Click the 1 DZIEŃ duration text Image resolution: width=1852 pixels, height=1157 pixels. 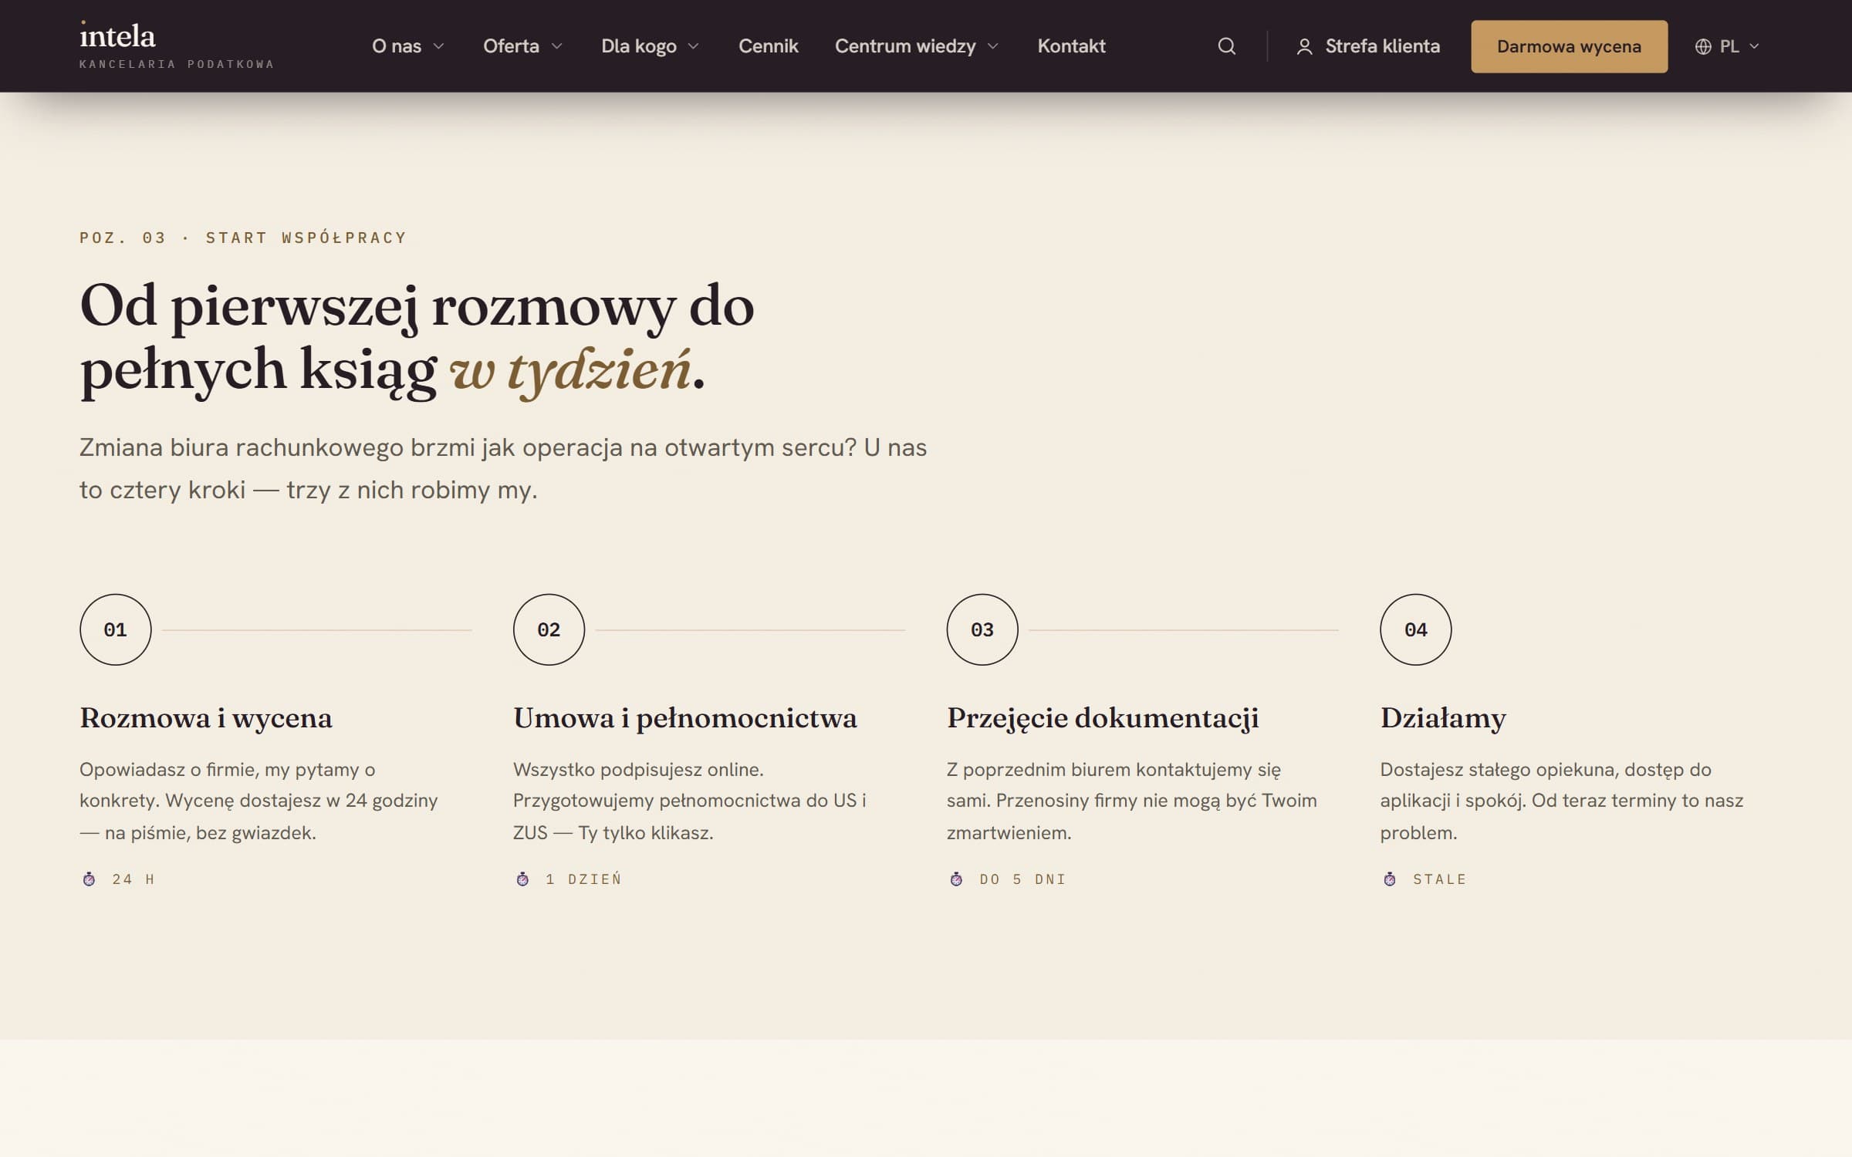click(583, 879)
